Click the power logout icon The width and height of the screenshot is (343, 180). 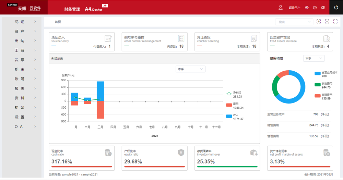[336, 8]
